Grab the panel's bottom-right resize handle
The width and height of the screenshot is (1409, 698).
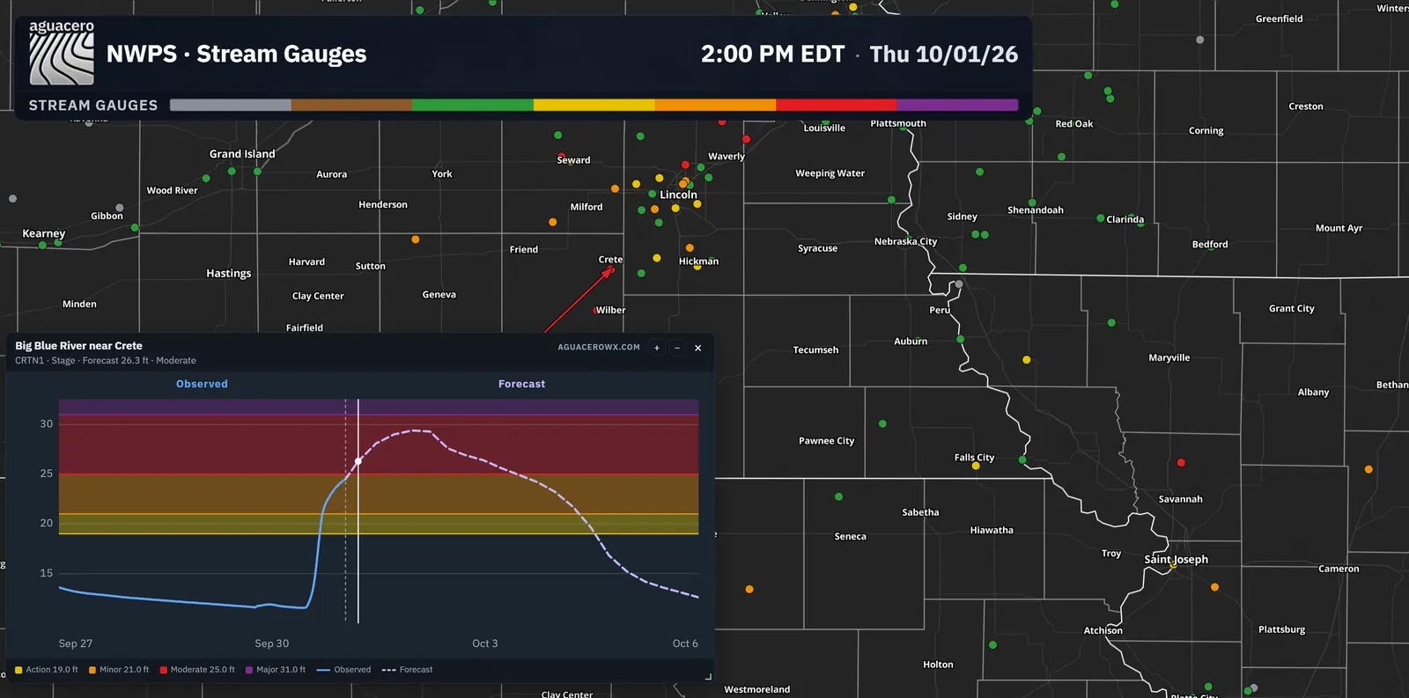708,676
